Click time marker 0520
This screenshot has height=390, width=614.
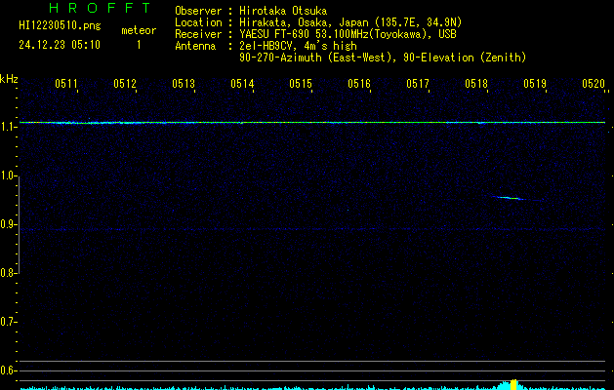594,84
